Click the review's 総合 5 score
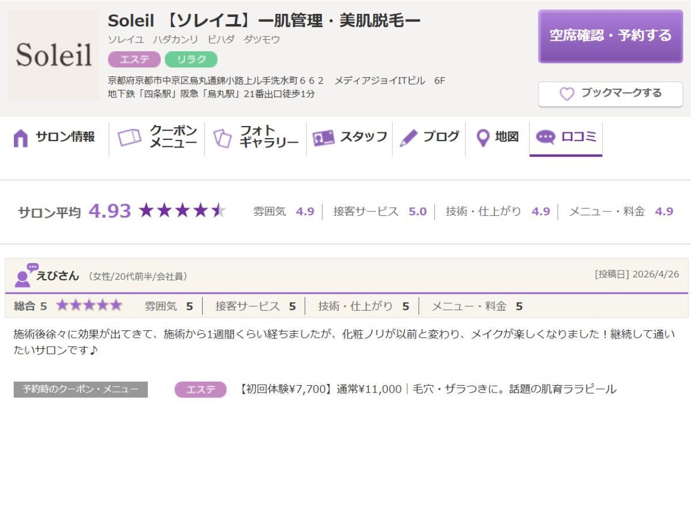 point(31,306)
